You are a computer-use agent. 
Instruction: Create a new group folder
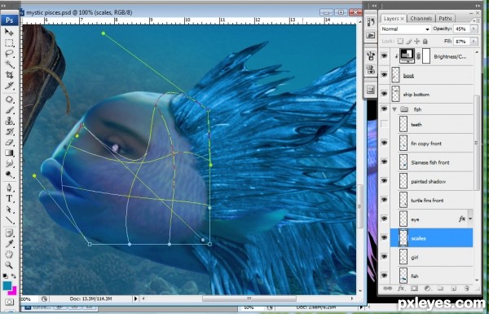coord(440,289)
